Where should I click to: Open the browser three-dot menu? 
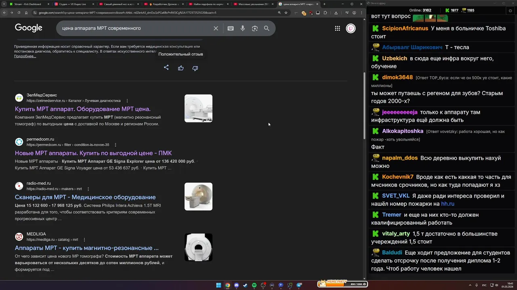361,12
